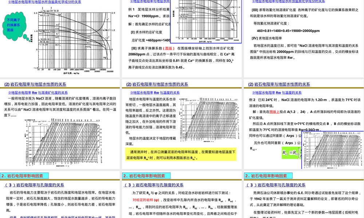Image resolution: width=364 pixels, height=218 pixels.
Task: Click heading '(2) 岩石电阻率与地层水性质的关系' in the yellow-note slide
Action: coord(157,84)
